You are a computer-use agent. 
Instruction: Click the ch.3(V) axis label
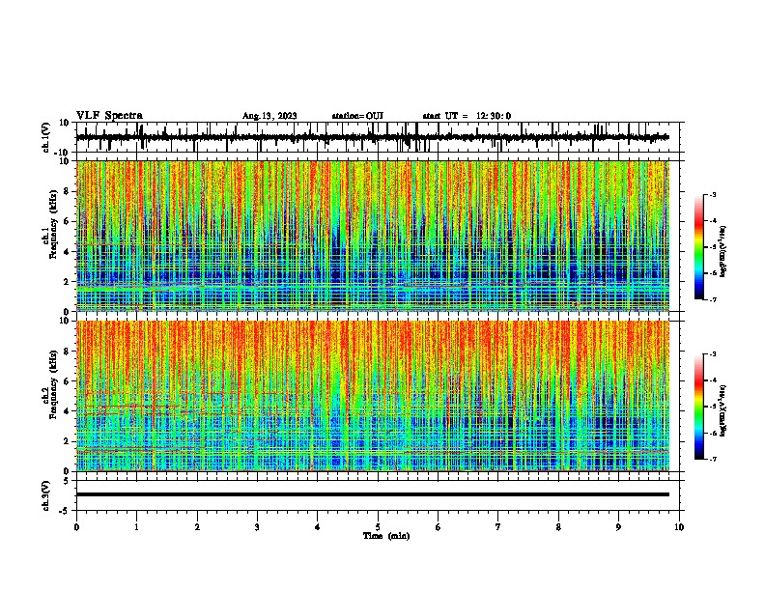[46, 495]
